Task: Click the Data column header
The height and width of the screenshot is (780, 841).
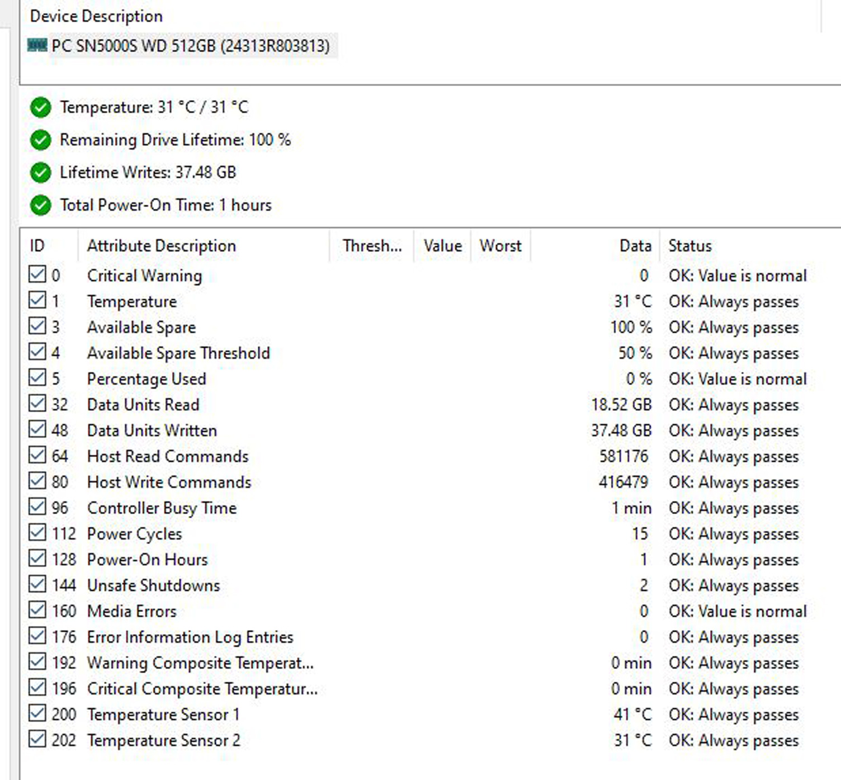Action: (x=635, y=246)
